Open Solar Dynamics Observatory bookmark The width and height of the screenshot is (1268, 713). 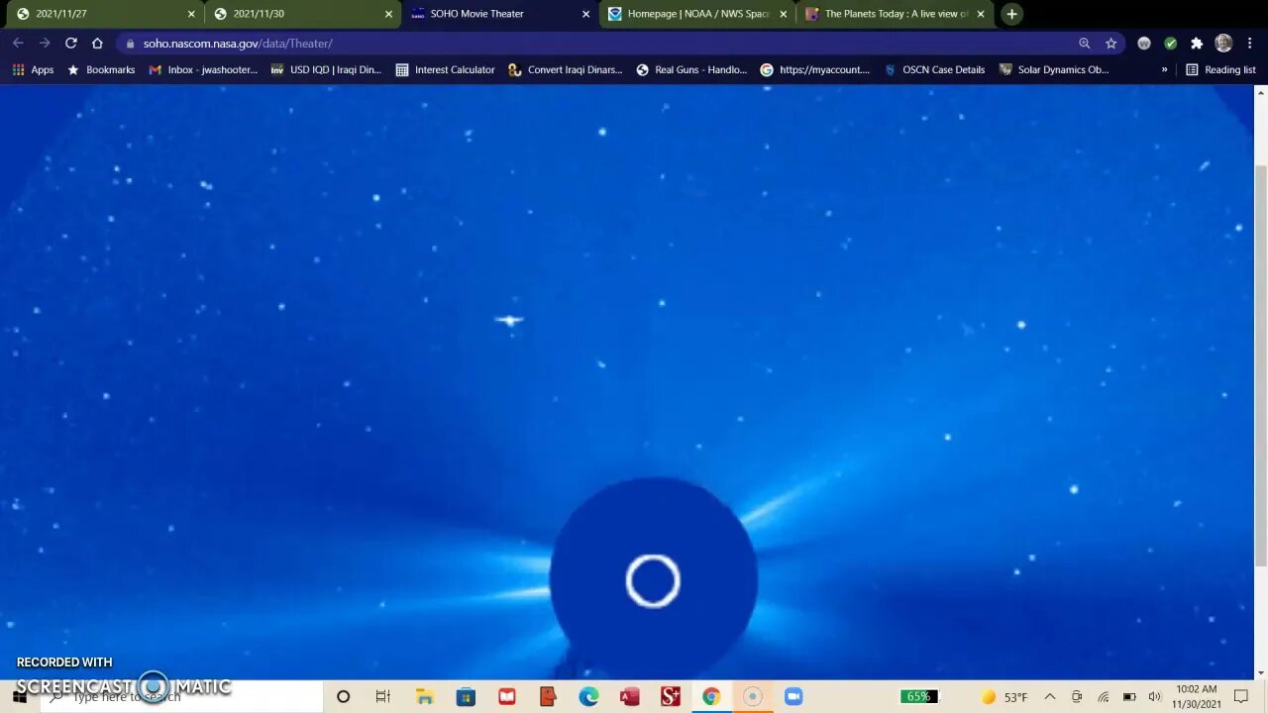pos(1054,70)
